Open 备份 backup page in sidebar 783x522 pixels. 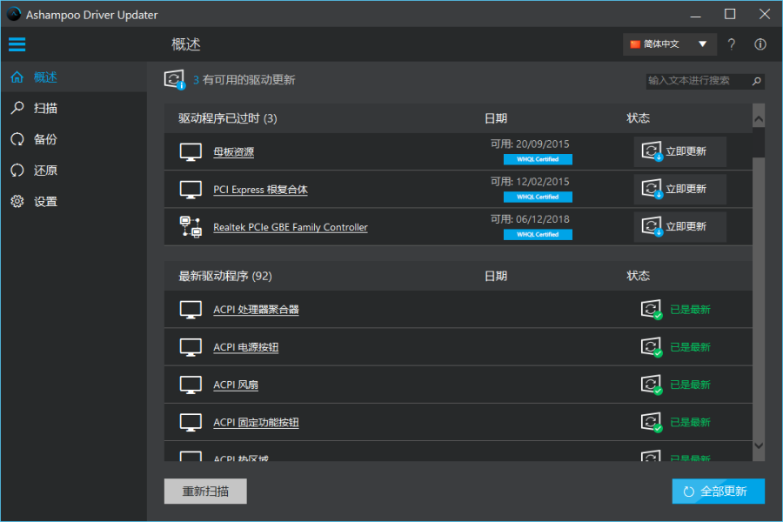[x=74, y=139]
